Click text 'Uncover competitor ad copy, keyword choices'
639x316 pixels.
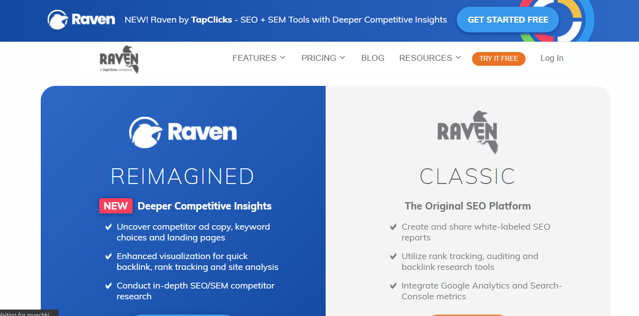tap(194, 232)
